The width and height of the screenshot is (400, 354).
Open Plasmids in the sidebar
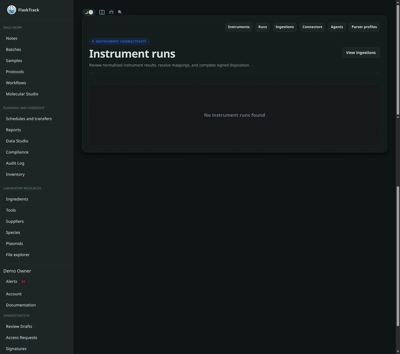(x=36, y=244)
